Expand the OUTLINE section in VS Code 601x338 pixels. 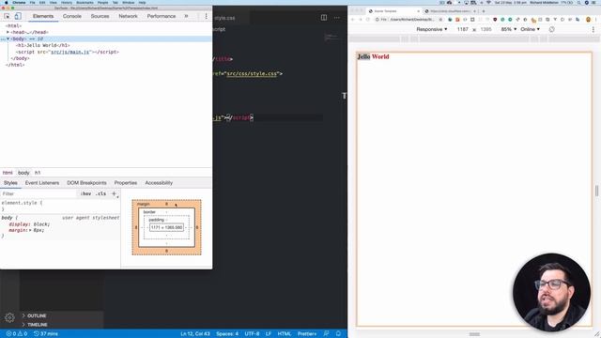coord(37,315)
